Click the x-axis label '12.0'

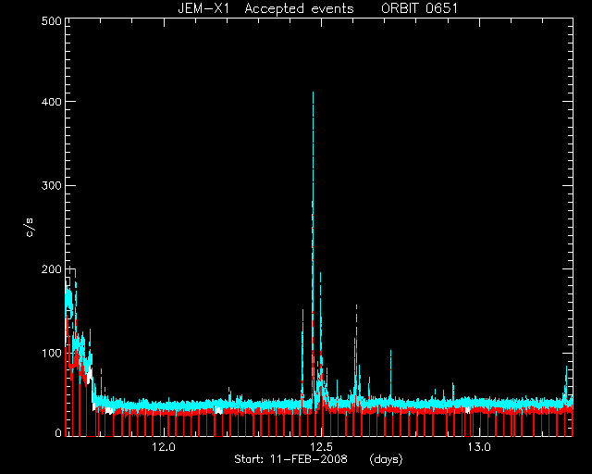point(164,447)
